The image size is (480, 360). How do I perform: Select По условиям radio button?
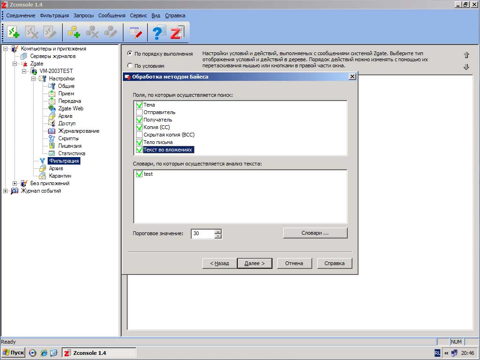coord(130,65)
